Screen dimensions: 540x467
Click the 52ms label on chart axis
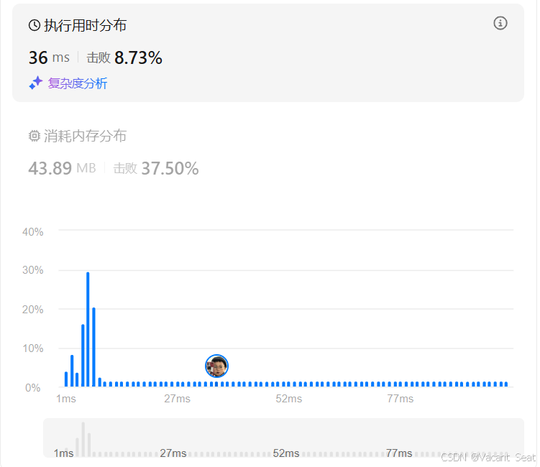pos(288,399)
